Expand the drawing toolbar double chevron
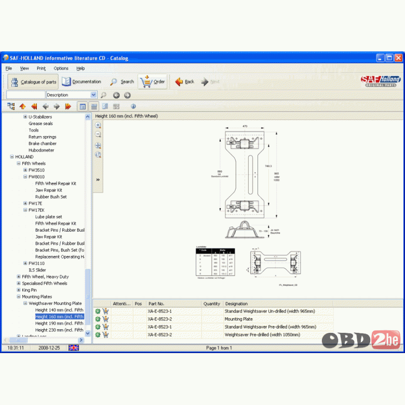 (x=98, y=180)
